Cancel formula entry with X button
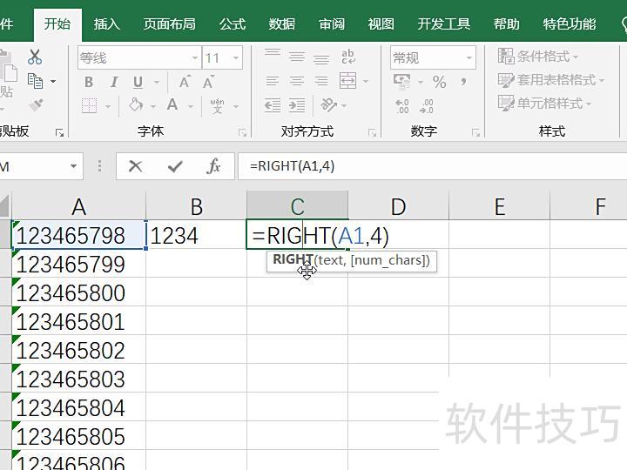 tap(136, 166)
